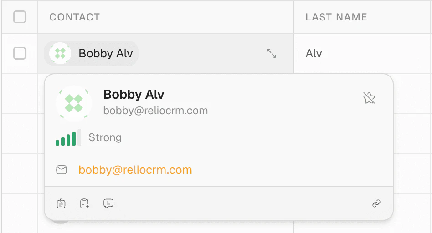Click the small avatar in Bobby Alv chip
Screen dimensions: 432x233
[60, 54]
